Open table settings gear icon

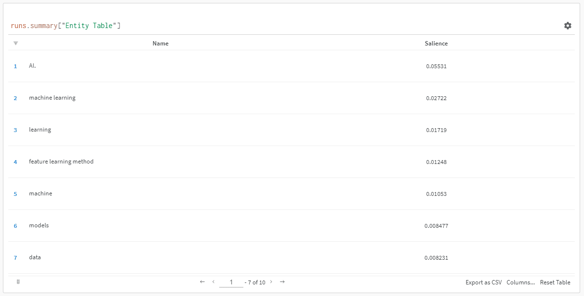pyautogui.click(x=568, y=26)
